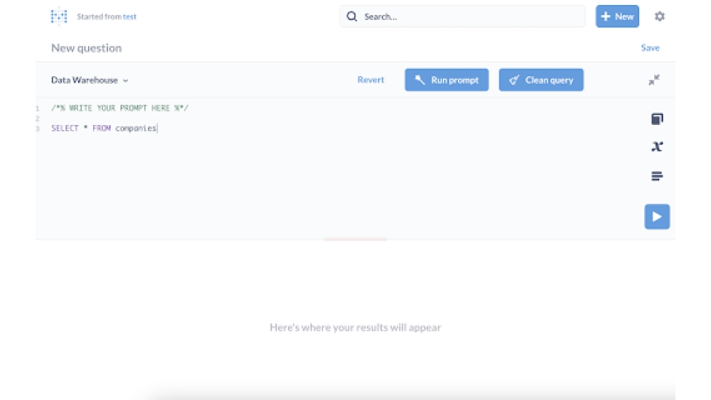Focus the Search input field

point(462,17)
